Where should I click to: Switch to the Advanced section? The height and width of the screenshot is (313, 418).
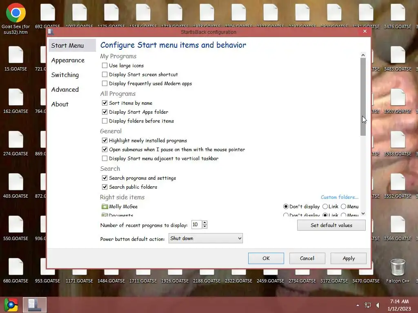click(x=65, y=90)
